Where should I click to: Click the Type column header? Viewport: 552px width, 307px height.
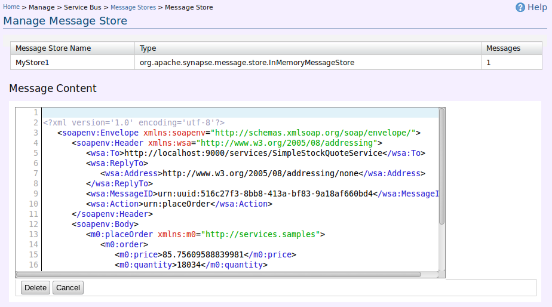(x=148, y=48)
